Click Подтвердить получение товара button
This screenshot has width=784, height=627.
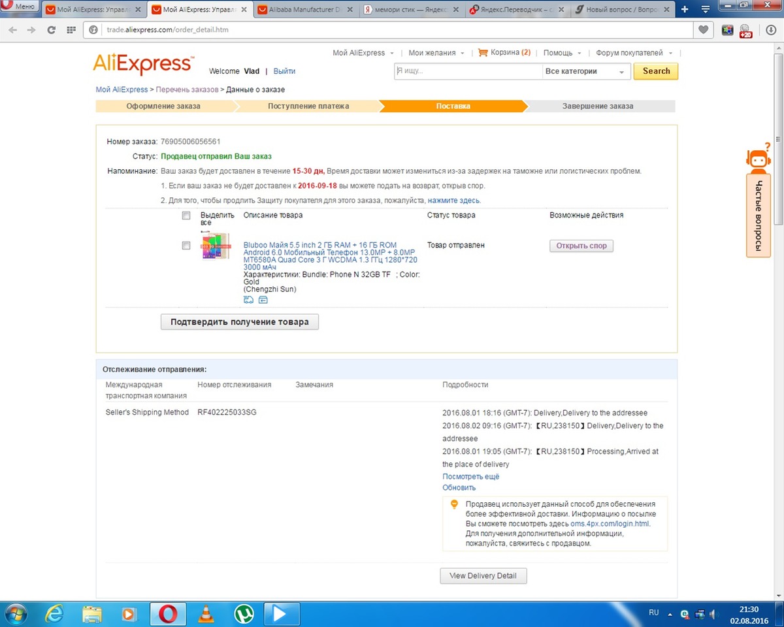(x=240, y=322)
